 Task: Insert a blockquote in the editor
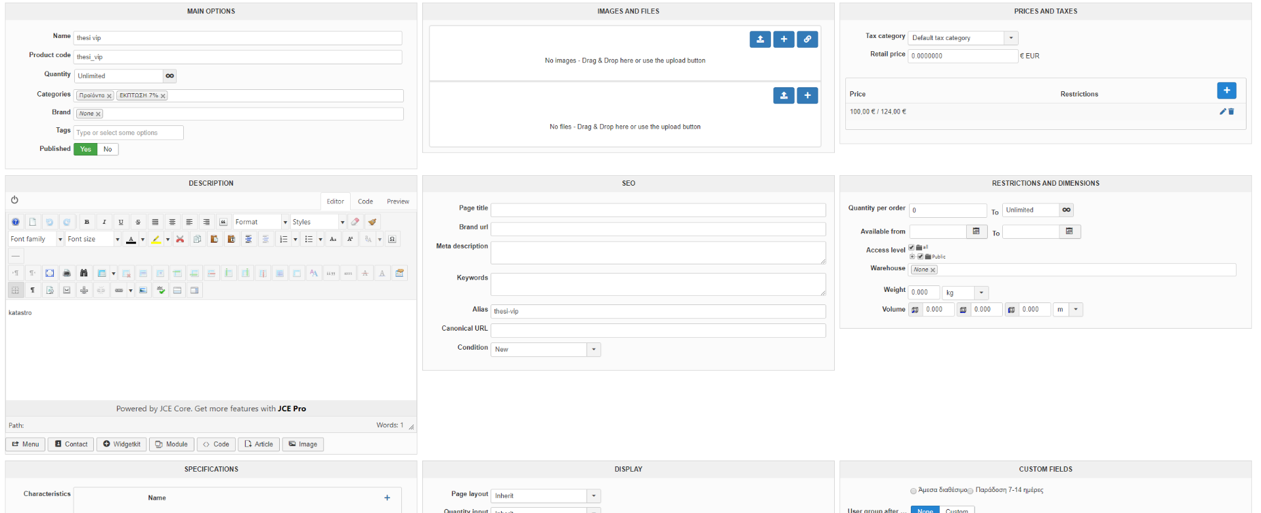tap(223, 222)
